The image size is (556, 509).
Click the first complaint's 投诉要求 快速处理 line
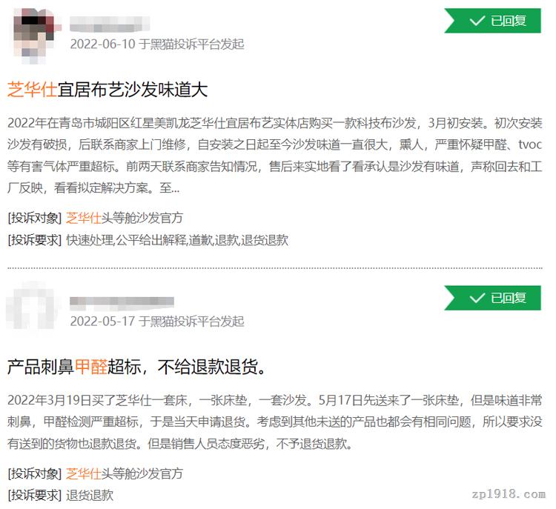coord(148,240)
